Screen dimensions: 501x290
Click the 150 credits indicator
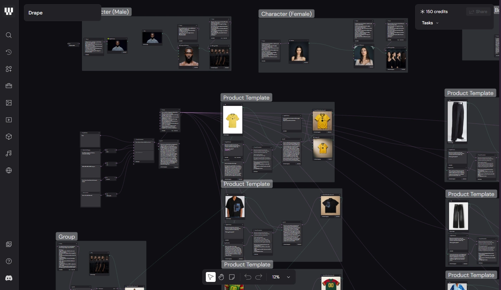[x=434, y=12]
